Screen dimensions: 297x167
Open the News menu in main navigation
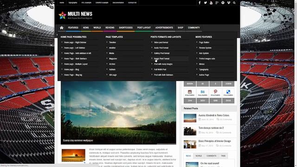pyautogui.click(x=86, y=28)
